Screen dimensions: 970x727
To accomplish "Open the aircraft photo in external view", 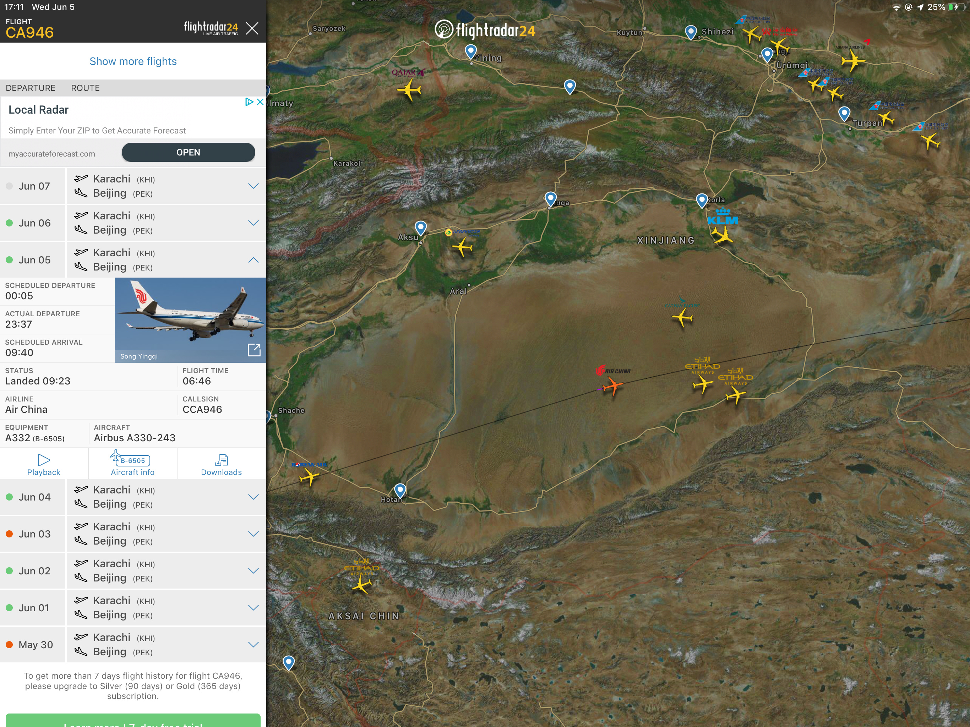I will (254, 350).
